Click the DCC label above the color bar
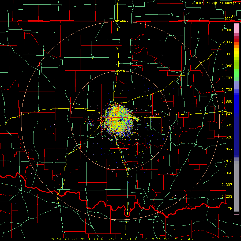The height and width of the screenshot is (241, 241). 235,16
